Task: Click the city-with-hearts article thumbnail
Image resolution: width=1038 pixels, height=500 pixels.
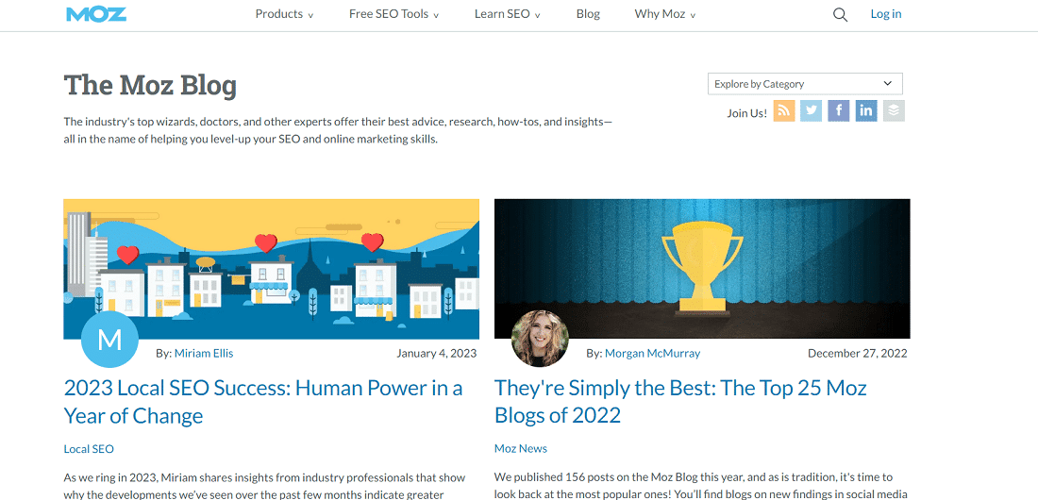Action: pyautogui.click(x=272, y=269)
